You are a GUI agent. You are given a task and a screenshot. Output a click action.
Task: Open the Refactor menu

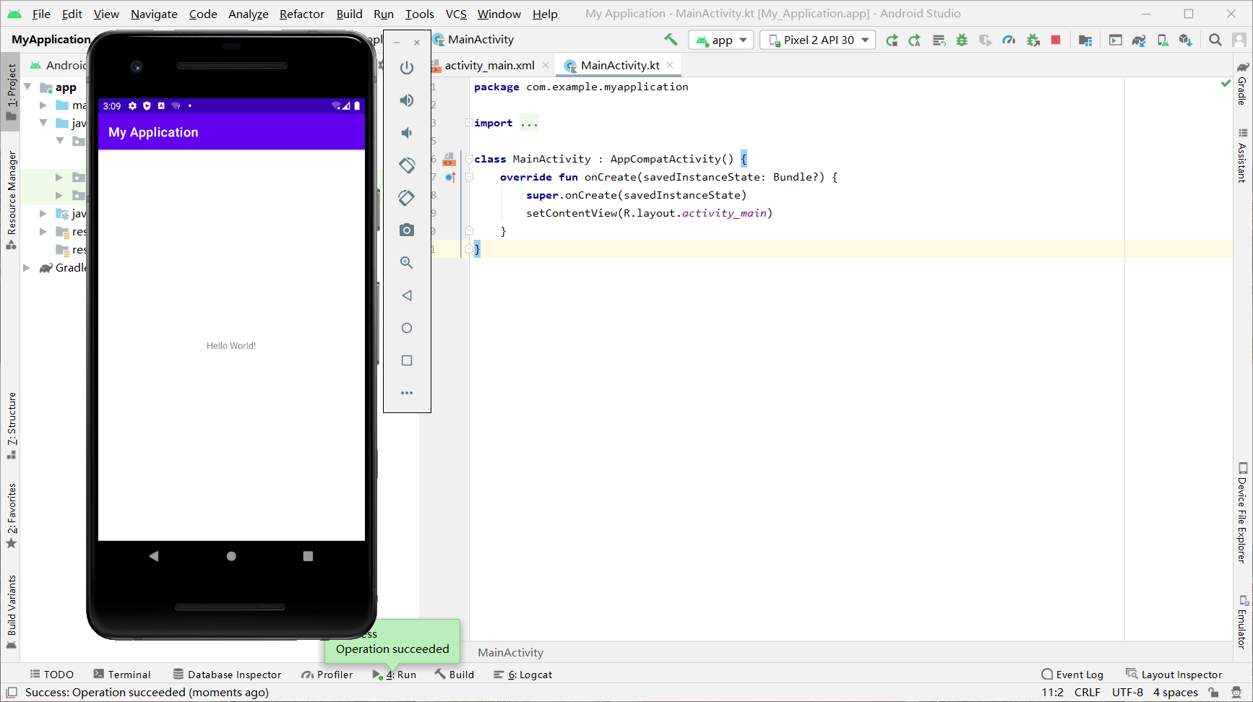[302, 14]
